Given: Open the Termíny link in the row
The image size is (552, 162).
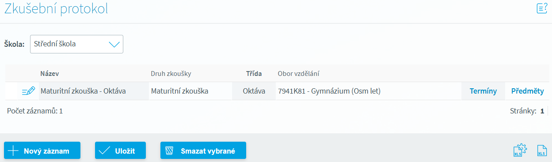Looking at the screenshot, I should 483,91.
